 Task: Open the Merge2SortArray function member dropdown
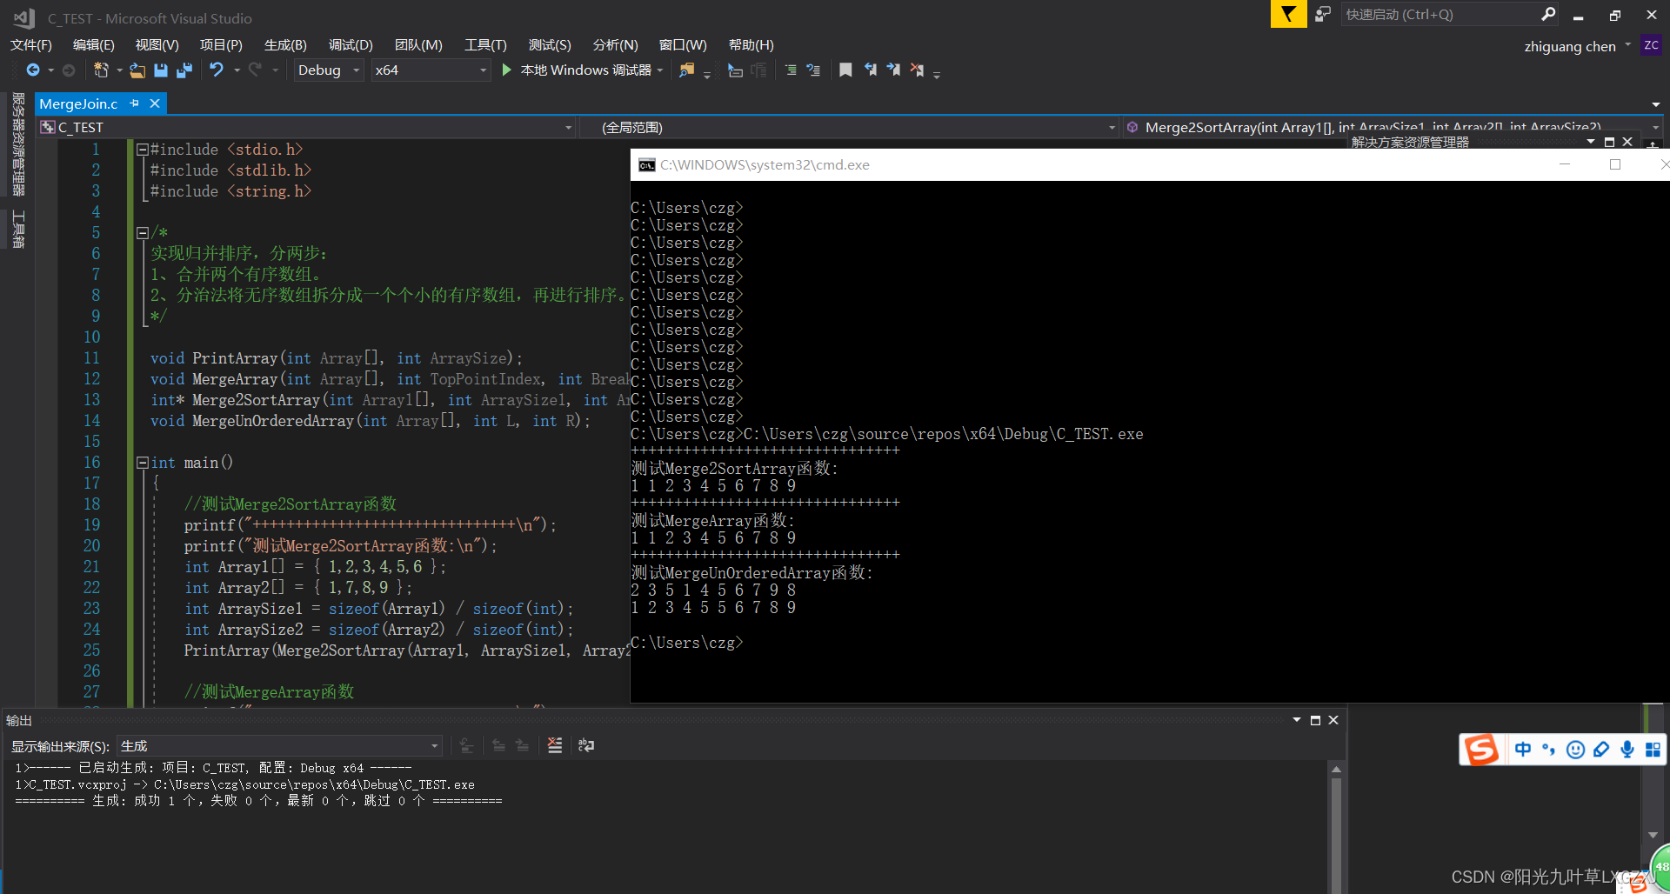1392,127
